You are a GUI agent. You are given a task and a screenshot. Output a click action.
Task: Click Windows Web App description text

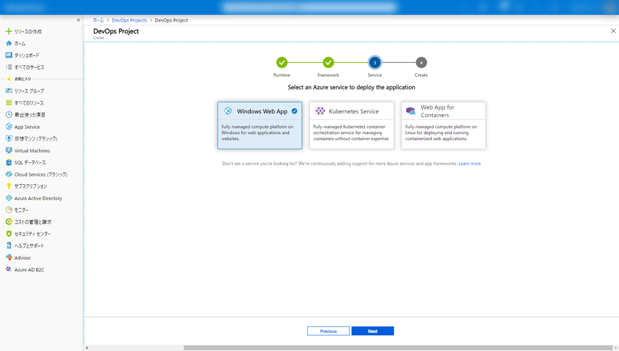(x=258, y=132)
